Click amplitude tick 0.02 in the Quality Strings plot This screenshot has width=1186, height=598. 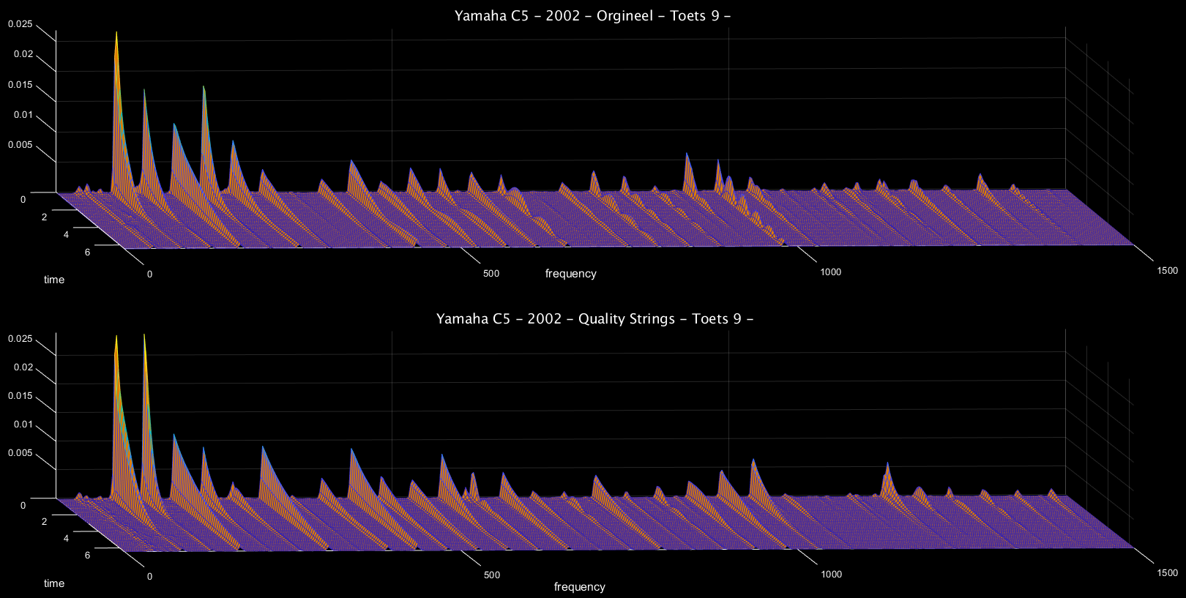(x=22, y=367)
